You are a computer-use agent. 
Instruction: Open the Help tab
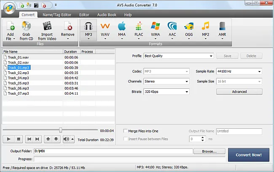point(128,15)
